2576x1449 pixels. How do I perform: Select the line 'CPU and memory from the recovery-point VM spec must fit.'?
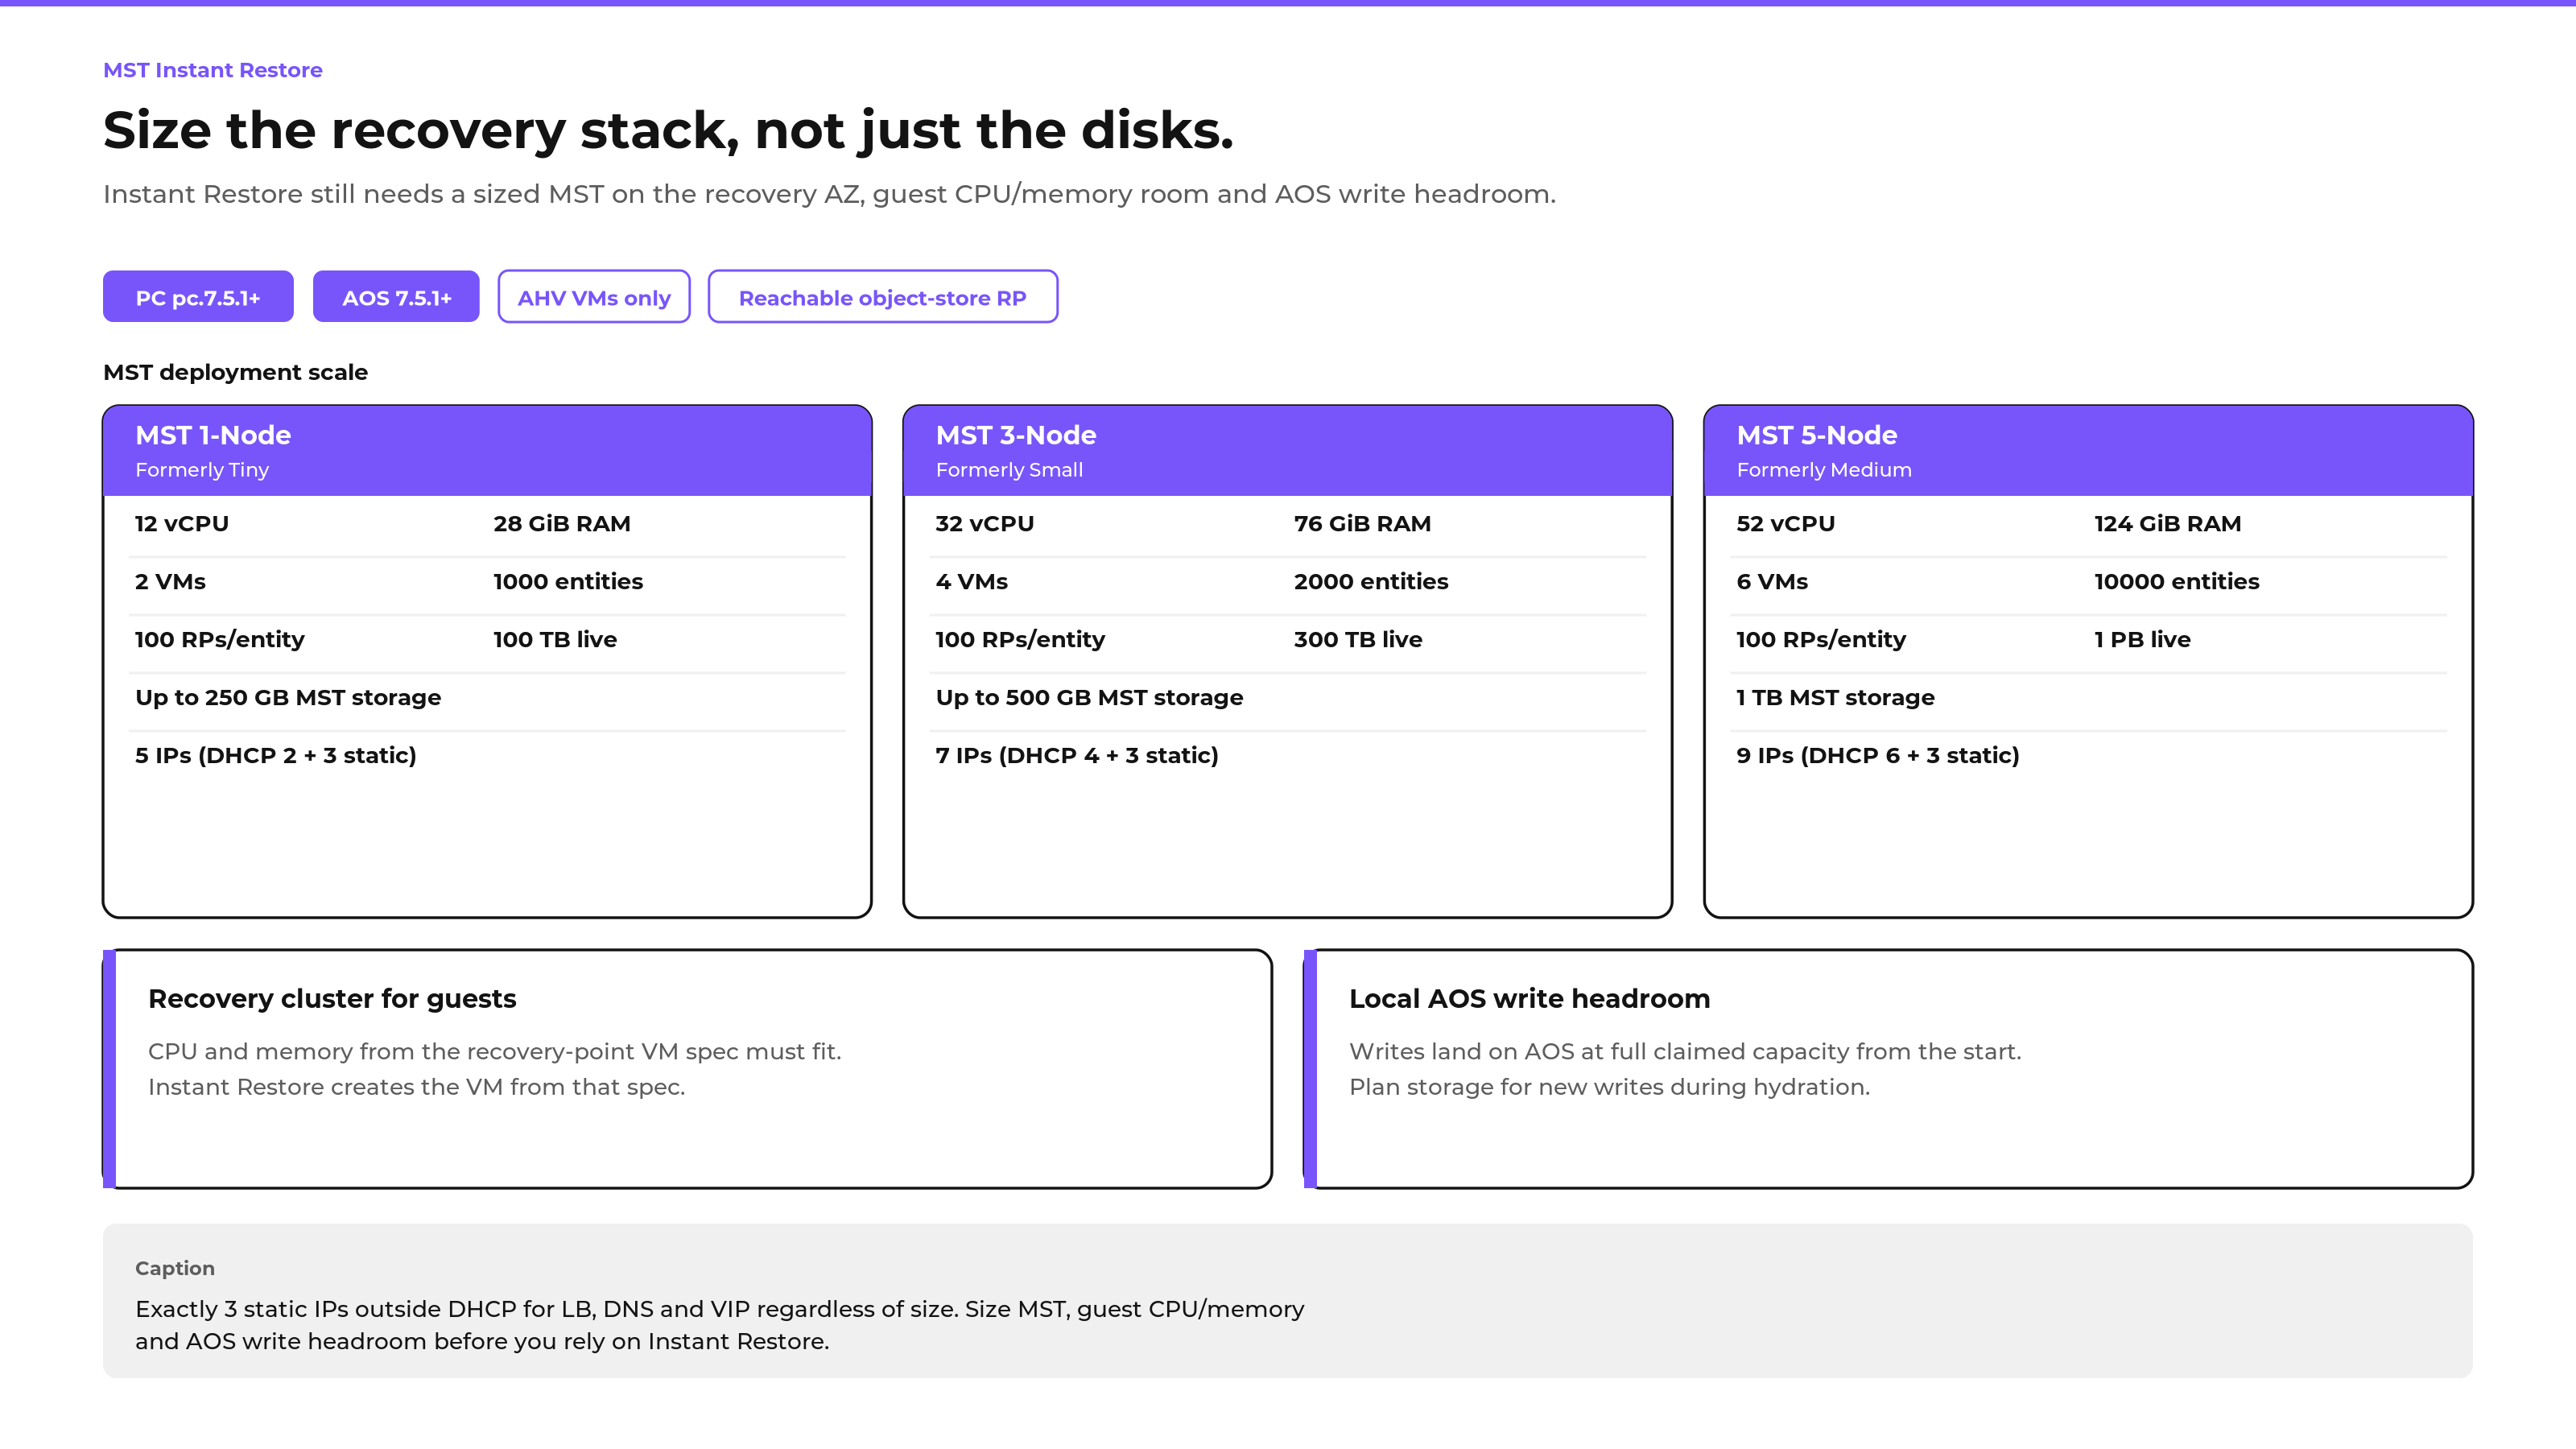(x=495, y=1052)
